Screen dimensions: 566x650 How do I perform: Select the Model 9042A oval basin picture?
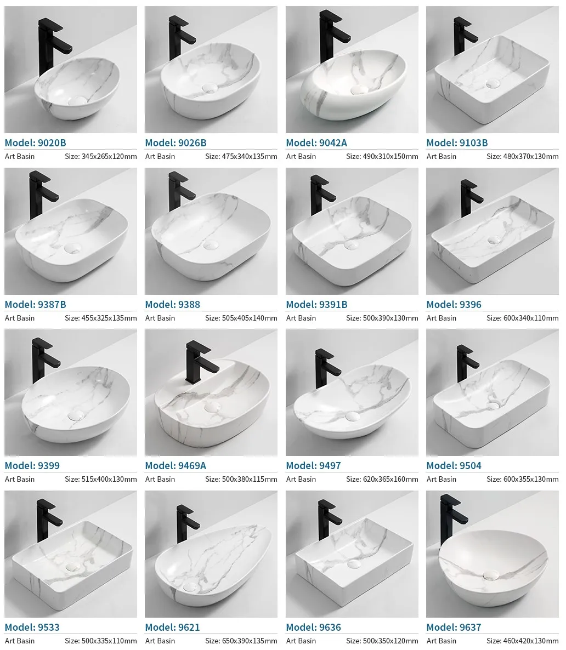coord(352,69)
